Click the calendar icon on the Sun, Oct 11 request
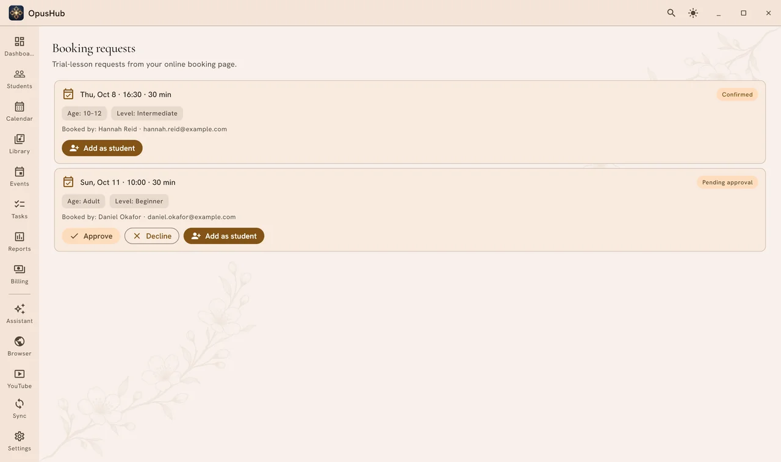This screenshot has height=462, width=781. tap(68, 182)
